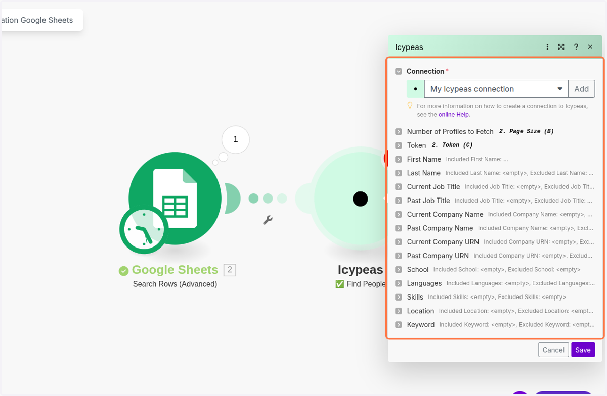Open the My Icypeas connection dropdown
Screen dimensions: 607x396
[x=496, y=89]
